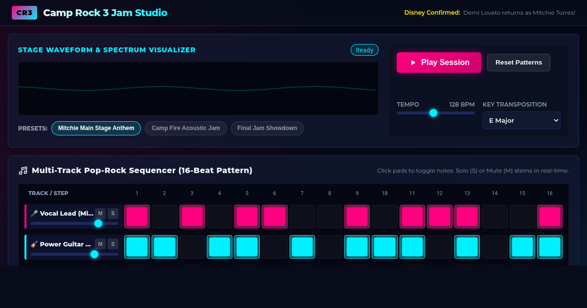Disable Vocal Lead pad at step 6

274,217
